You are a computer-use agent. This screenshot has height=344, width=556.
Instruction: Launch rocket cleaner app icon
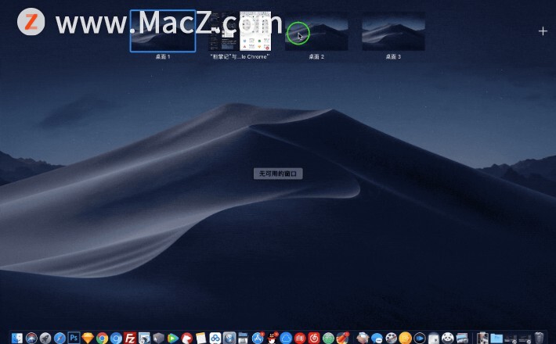342,338
